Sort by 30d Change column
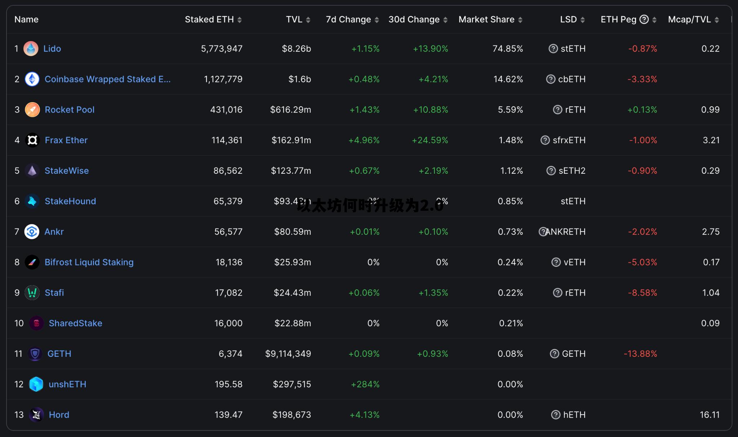738x437 pixels. point(445,20)
